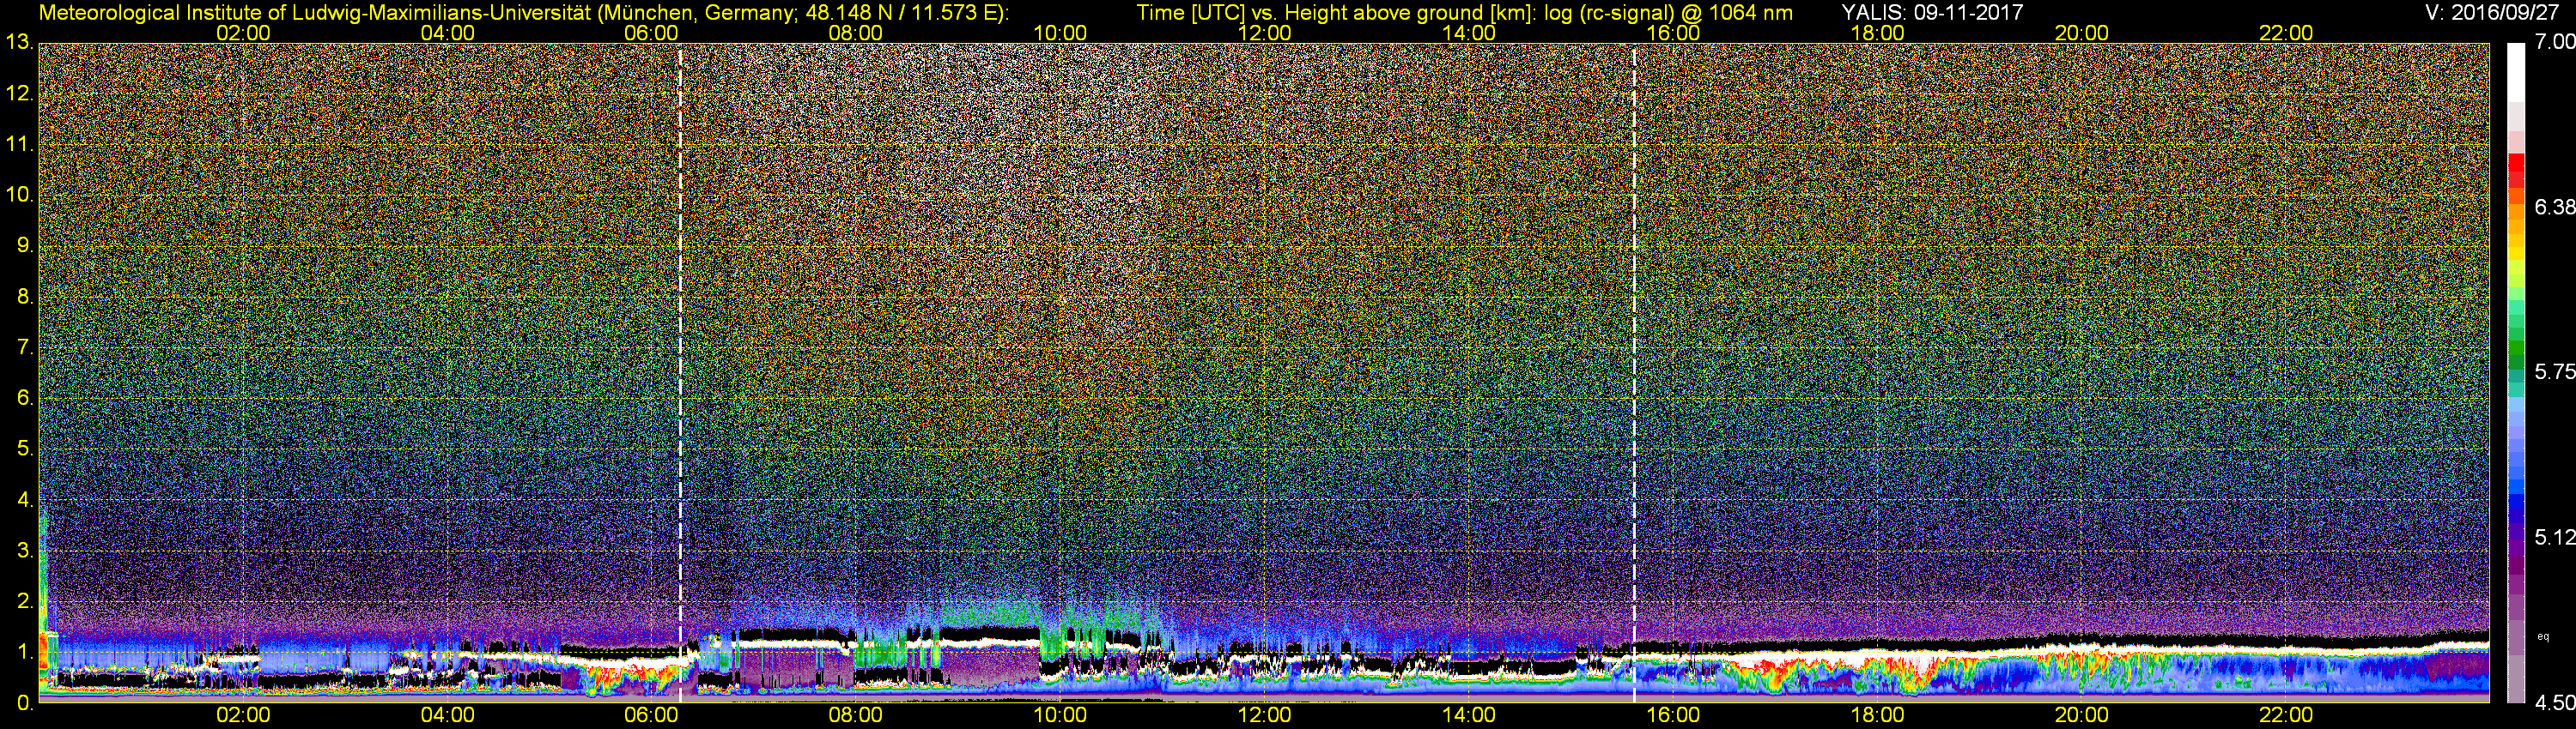2576x729 pixels.
Task: Click the 13 km height axis label
Action: [18, 43]
